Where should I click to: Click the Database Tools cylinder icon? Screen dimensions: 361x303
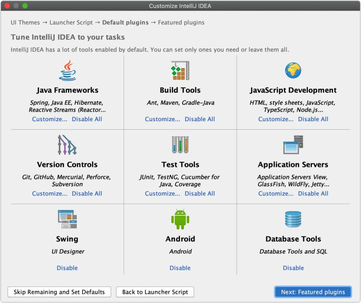[x=293, y=219]
